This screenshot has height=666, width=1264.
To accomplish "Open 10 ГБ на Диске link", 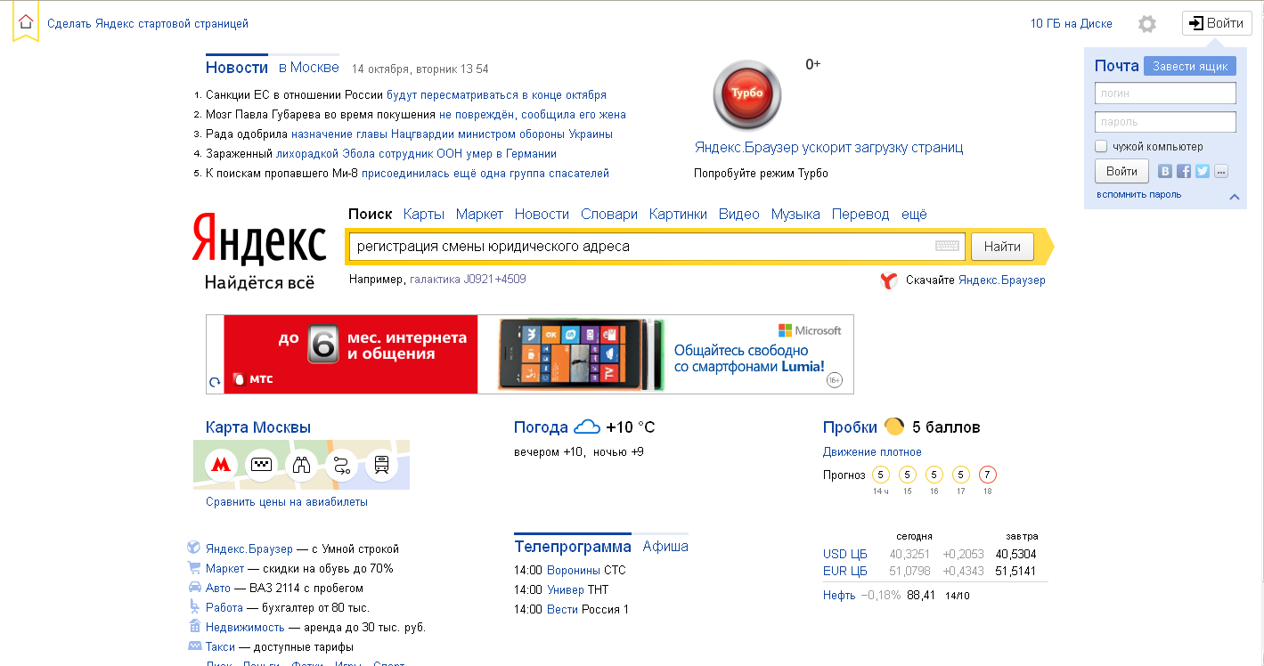I will click(x=1072, y=24).
